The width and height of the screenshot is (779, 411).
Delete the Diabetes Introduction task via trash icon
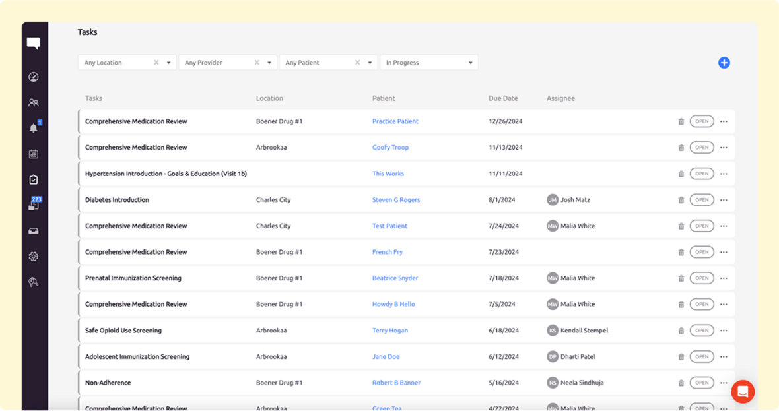click(681, 200)
